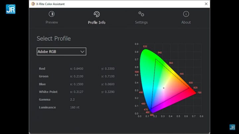239x134 pixels.
Task: Click the X-Rite logo in title bar
Action: pos(33,4)
